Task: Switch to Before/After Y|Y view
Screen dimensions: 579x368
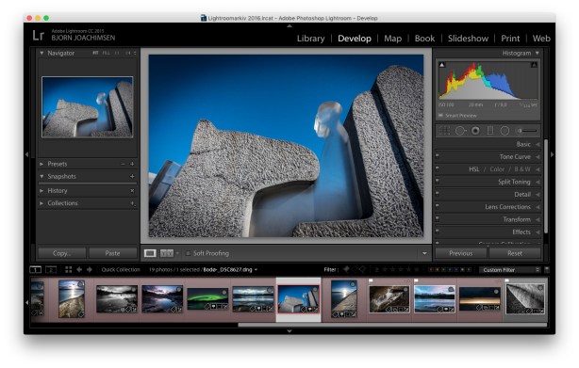Action: point(167,253)
